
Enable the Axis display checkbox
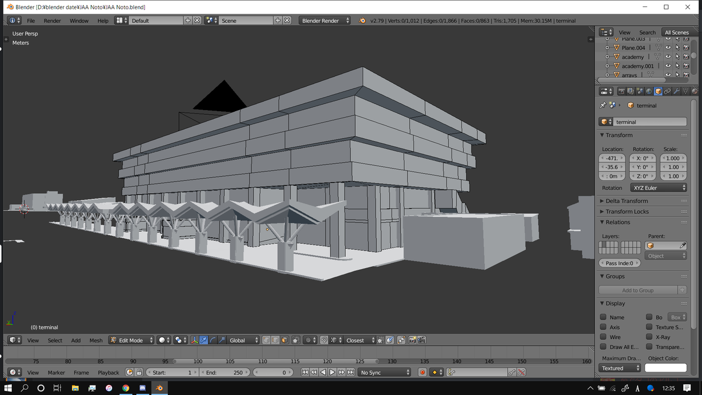[603, 327]
